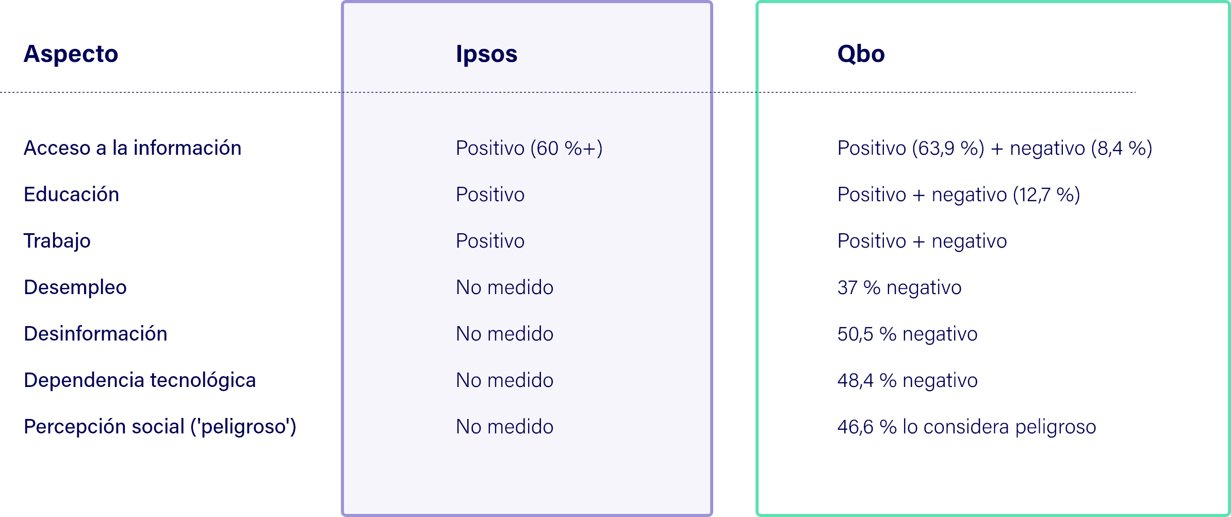The height and width of the screenshot is (517, 1231).
Task: Select the "Percepción social ('peligroso')" row label
Action: [x=160, y=427]
